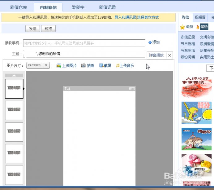Click the 上传音乐 music icon

click(118, 66)
